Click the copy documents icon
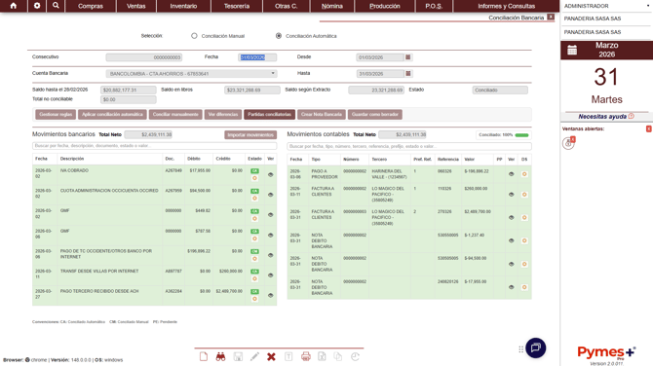Image resolution: width=653 pixels, height=366 pixels. click(x=338, y=356)
